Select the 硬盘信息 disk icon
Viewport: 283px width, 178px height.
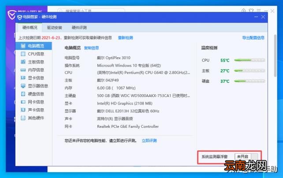point(23,94)
